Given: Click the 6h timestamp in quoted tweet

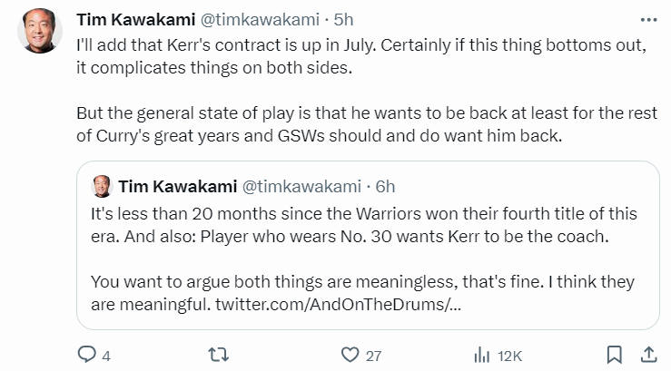Looking at the screenshot, I should pyautogui.click(x=386, y=185).
